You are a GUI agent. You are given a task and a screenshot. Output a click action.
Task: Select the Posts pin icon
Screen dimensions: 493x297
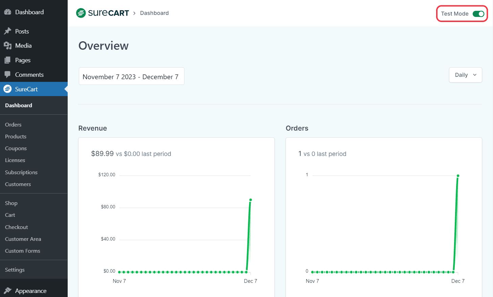point(7,31)
